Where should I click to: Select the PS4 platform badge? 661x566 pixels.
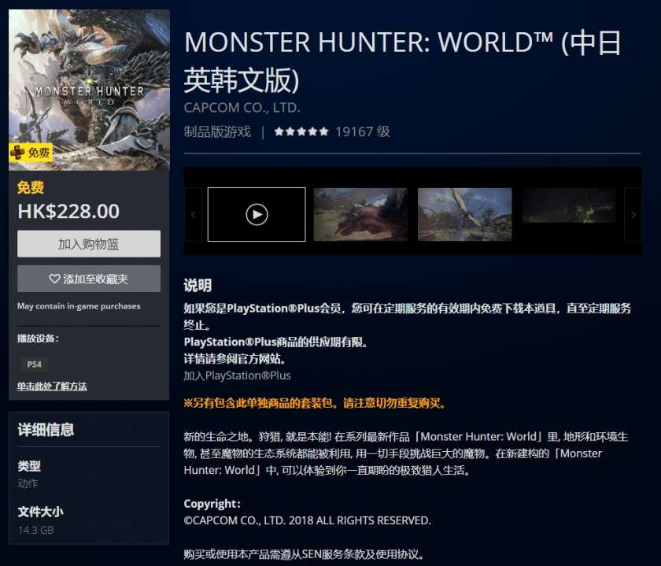coord(34,364)
